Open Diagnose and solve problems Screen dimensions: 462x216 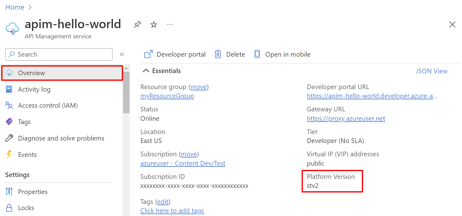tap(61, 138)
